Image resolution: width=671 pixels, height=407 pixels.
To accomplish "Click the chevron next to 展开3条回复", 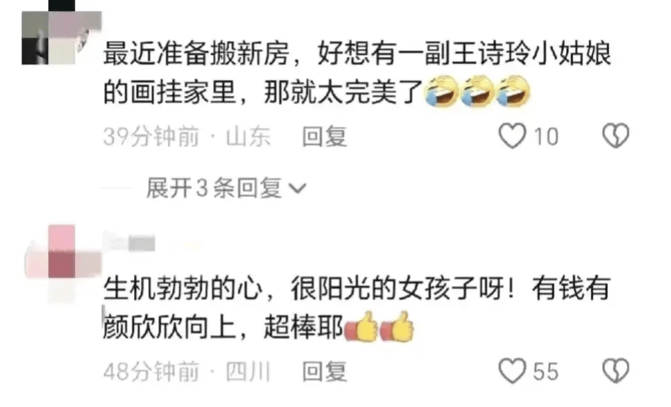I will point(298,189).
